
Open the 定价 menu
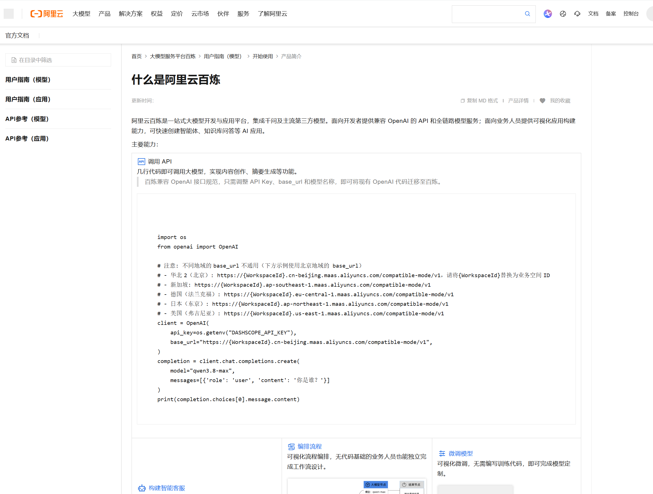(x=177, y=13)
